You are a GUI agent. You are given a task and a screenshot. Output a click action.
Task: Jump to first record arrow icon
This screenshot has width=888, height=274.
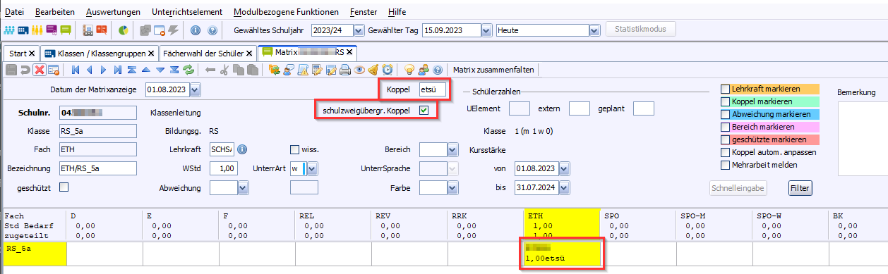coord(75,70)
